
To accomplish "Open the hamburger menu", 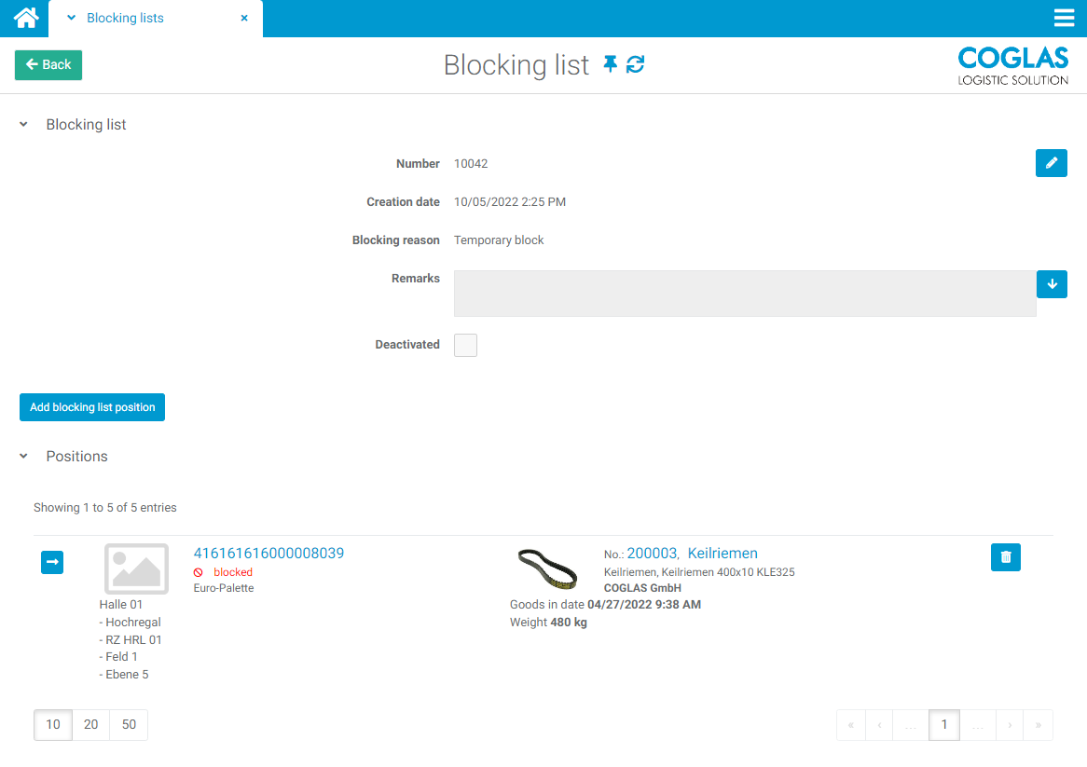I will pos(1064,18).
